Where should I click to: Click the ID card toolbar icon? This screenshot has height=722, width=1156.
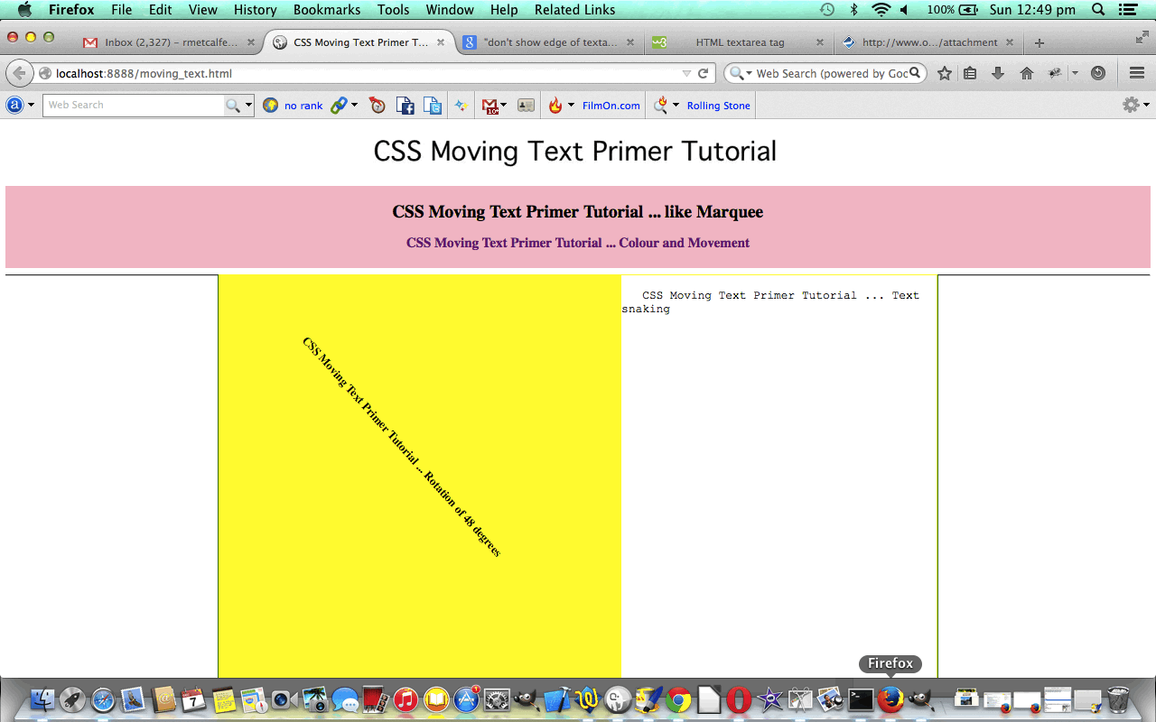tap(526, 106)
